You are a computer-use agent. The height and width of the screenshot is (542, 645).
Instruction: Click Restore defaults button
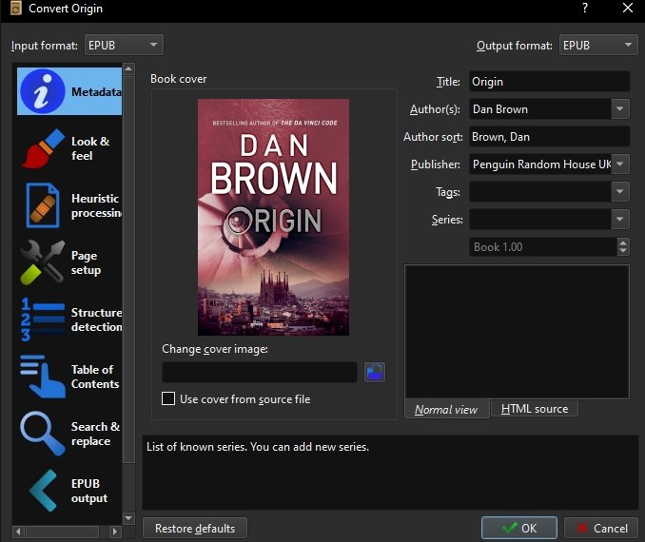pyautogui.click(x=195, y=528)
